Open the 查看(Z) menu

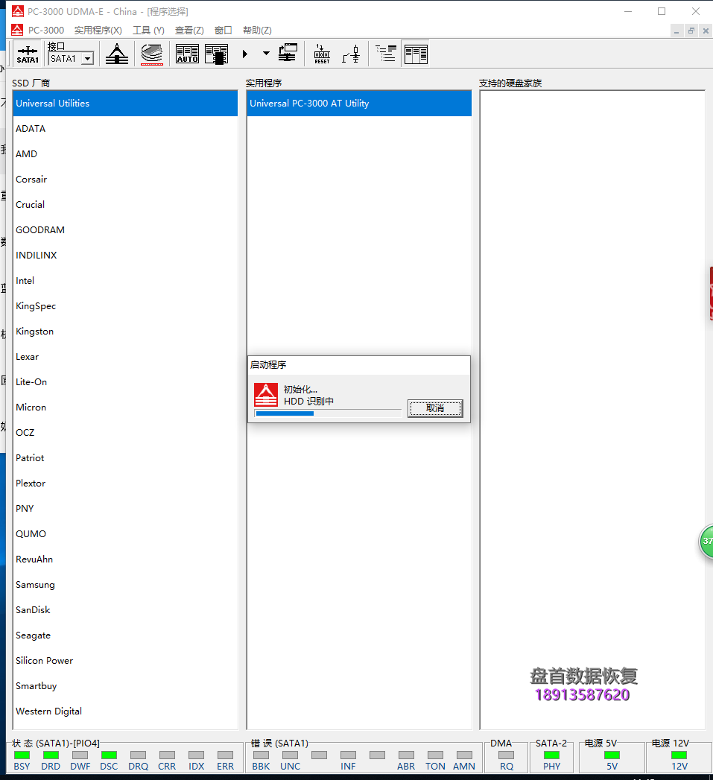click(x=189, y=31)
